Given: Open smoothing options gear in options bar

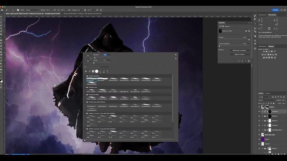Looking at the screenshot, I should click(x=85, y=10).
